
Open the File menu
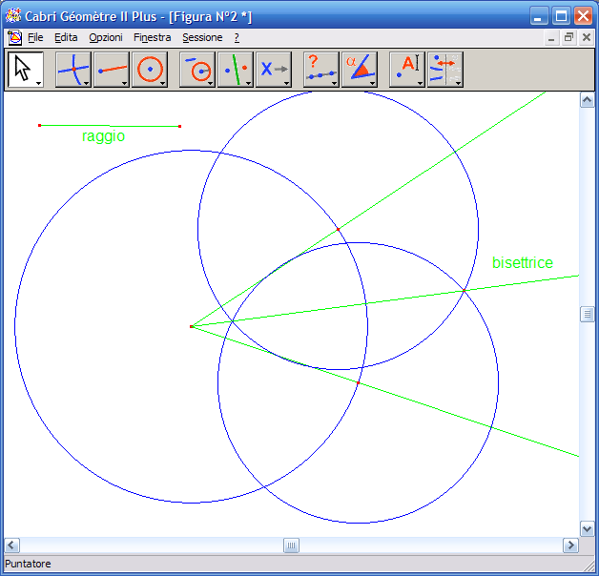[35, 38]
